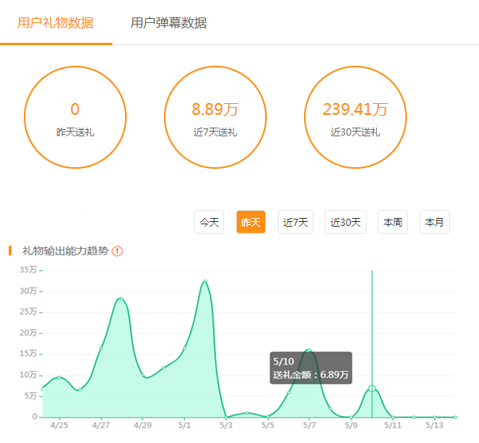Click the '4/29' x-axis label

pyautogui.click(x=143, y=426)
